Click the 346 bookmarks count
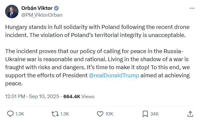The width and height of the screenshot is (200, 122). pos(154,114)
